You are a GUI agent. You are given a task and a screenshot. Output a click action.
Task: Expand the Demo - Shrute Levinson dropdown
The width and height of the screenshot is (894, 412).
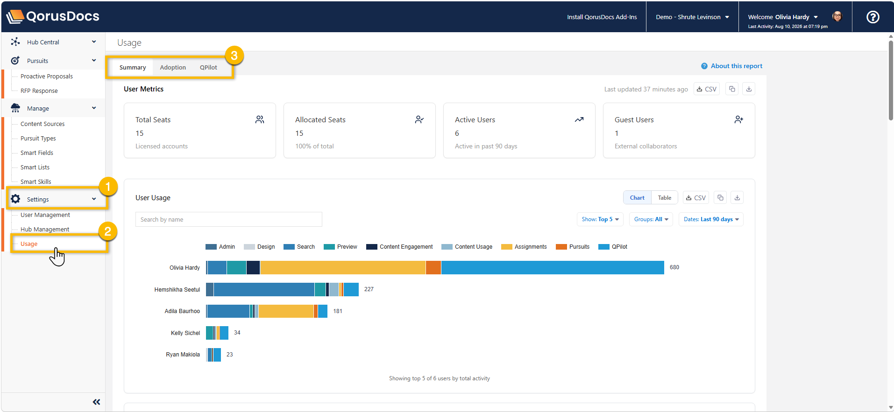tap(692, 17)
